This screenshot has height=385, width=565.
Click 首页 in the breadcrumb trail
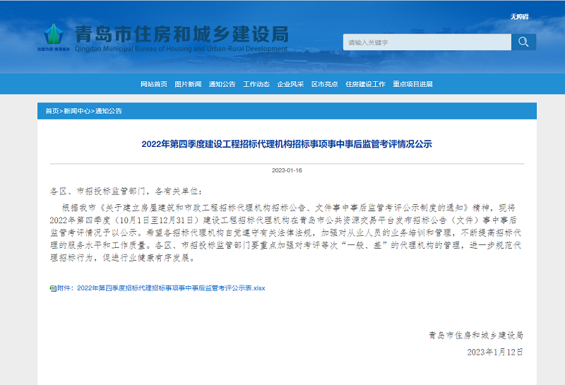tap(52, 112)
